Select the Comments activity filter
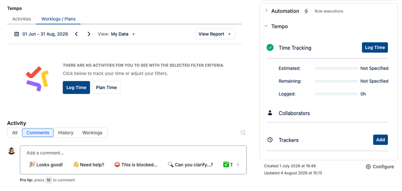The width and height of the screenshot is (402, 191). 38,133
